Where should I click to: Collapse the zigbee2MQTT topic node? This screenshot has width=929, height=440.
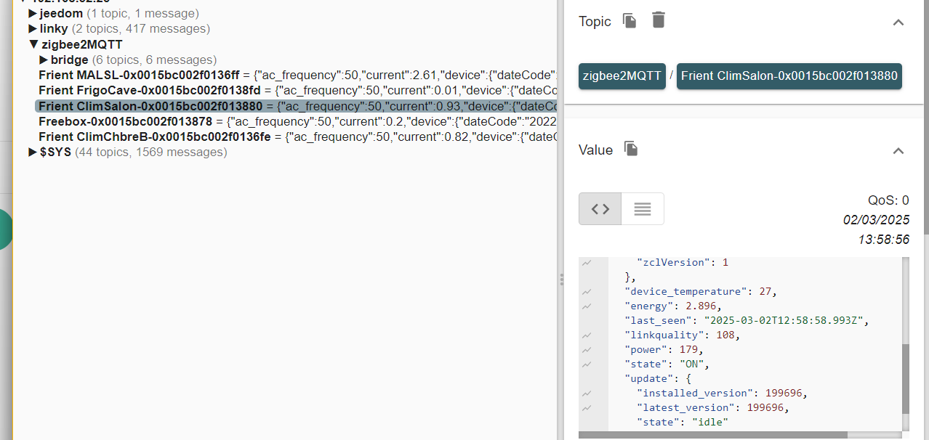click(33, 44)
